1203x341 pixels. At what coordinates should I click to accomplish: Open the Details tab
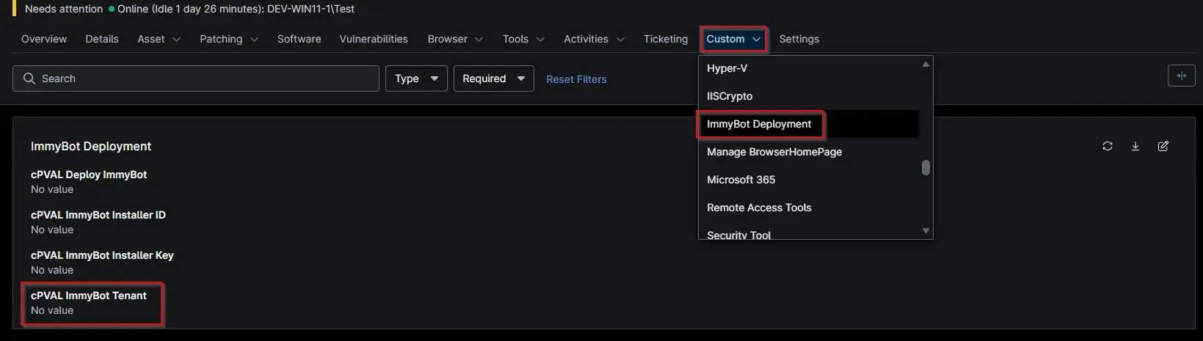click(x=102, y=39)
